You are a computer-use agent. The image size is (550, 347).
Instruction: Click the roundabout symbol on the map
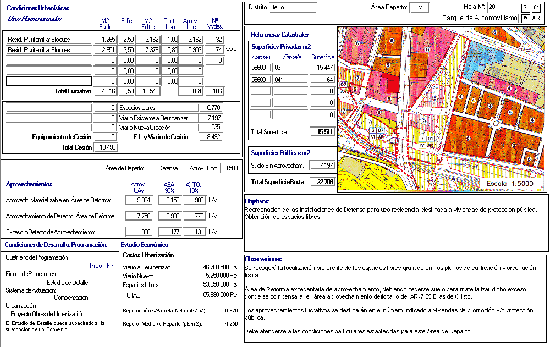(x=497, y=123)
